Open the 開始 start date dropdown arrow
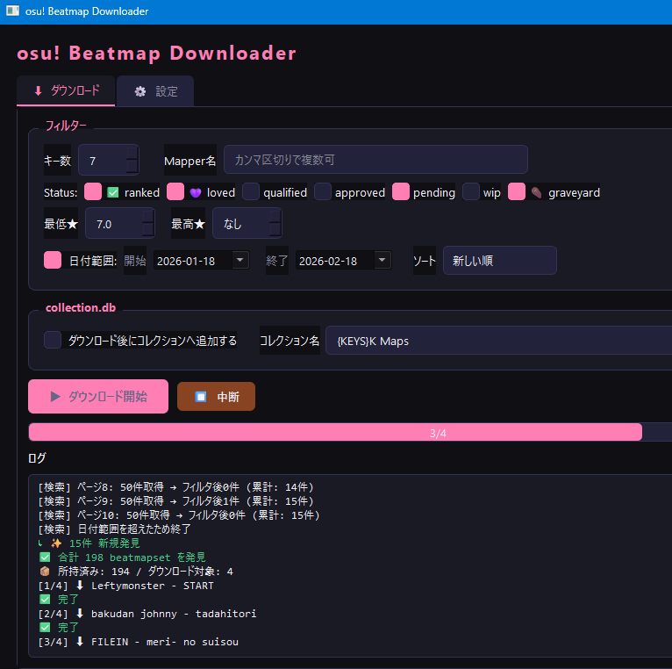The image size is (672, 669). 240,260
